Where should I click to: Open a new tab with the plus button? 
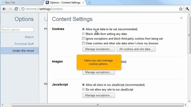tap(89, 3)
